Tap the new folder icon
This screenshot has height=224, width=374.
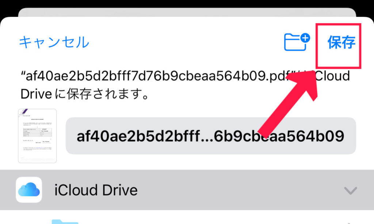coord(297,42)
